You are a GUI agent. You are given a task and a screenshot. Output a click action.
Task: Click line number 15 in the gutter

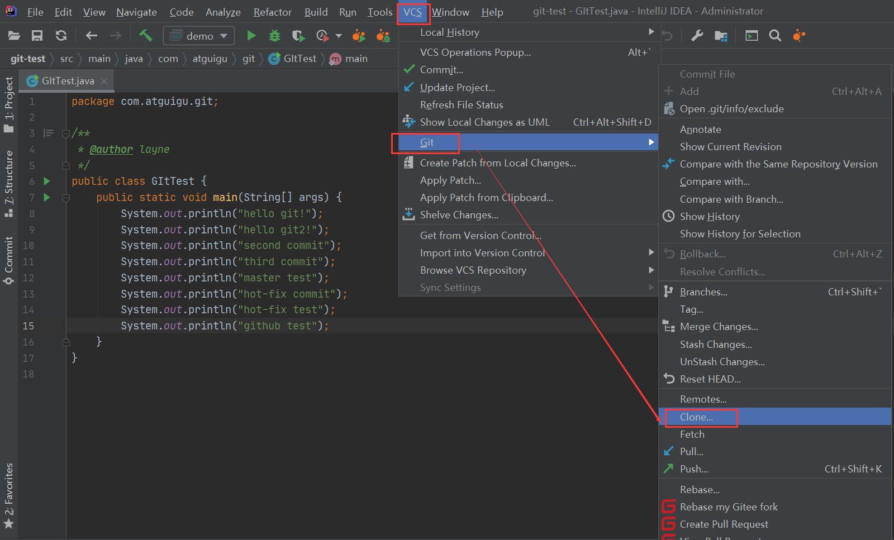[x=28, y=326]
